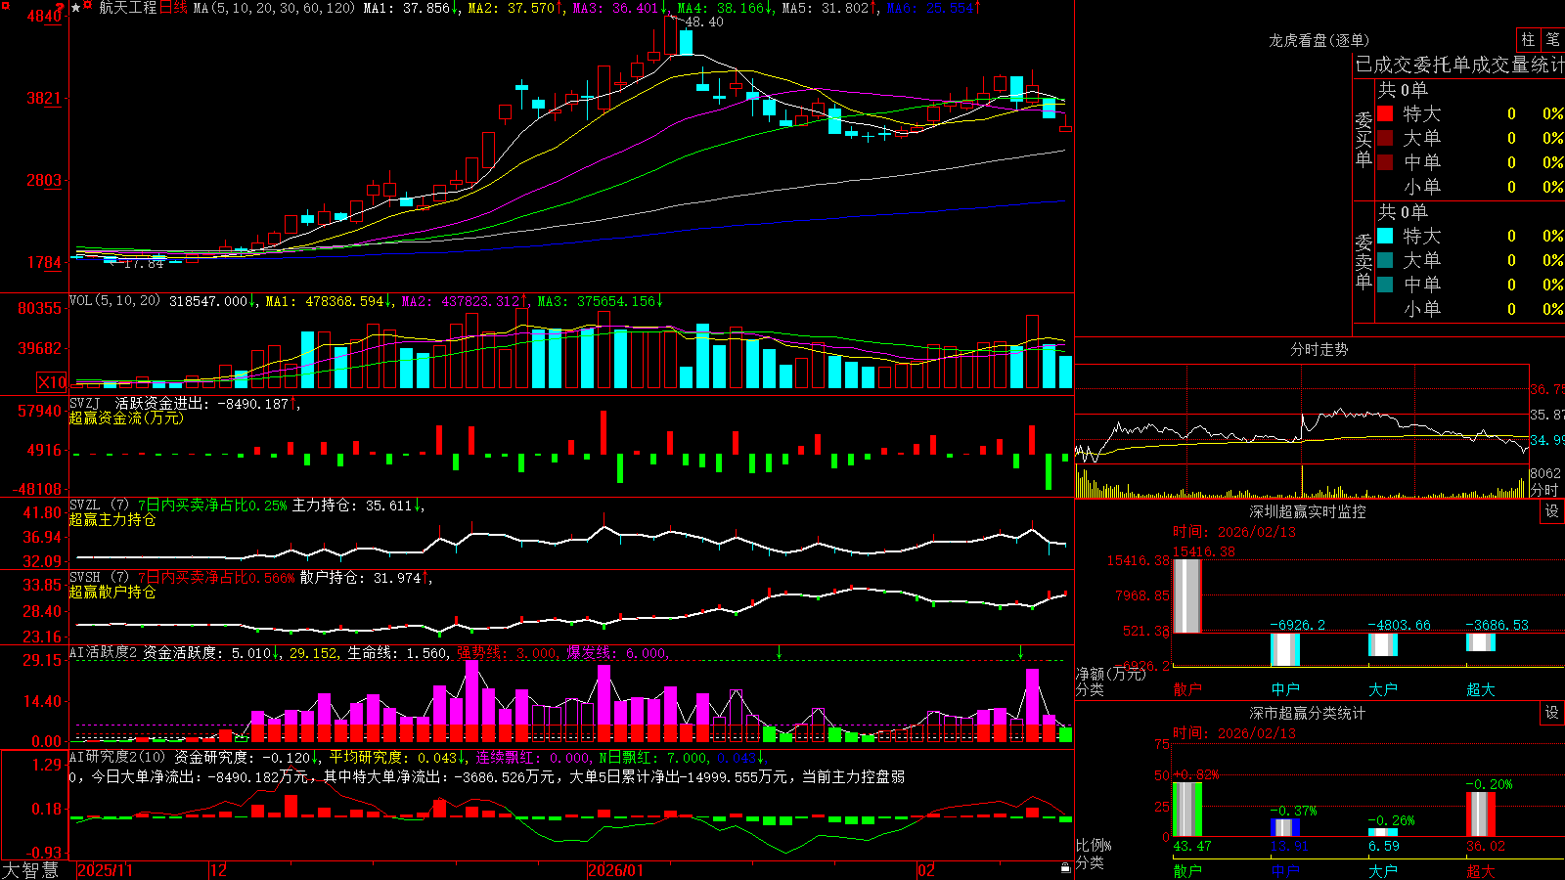Click the 日线 period label
Viewport: 1565px width, 880px height.
click(x=173, y=8)
